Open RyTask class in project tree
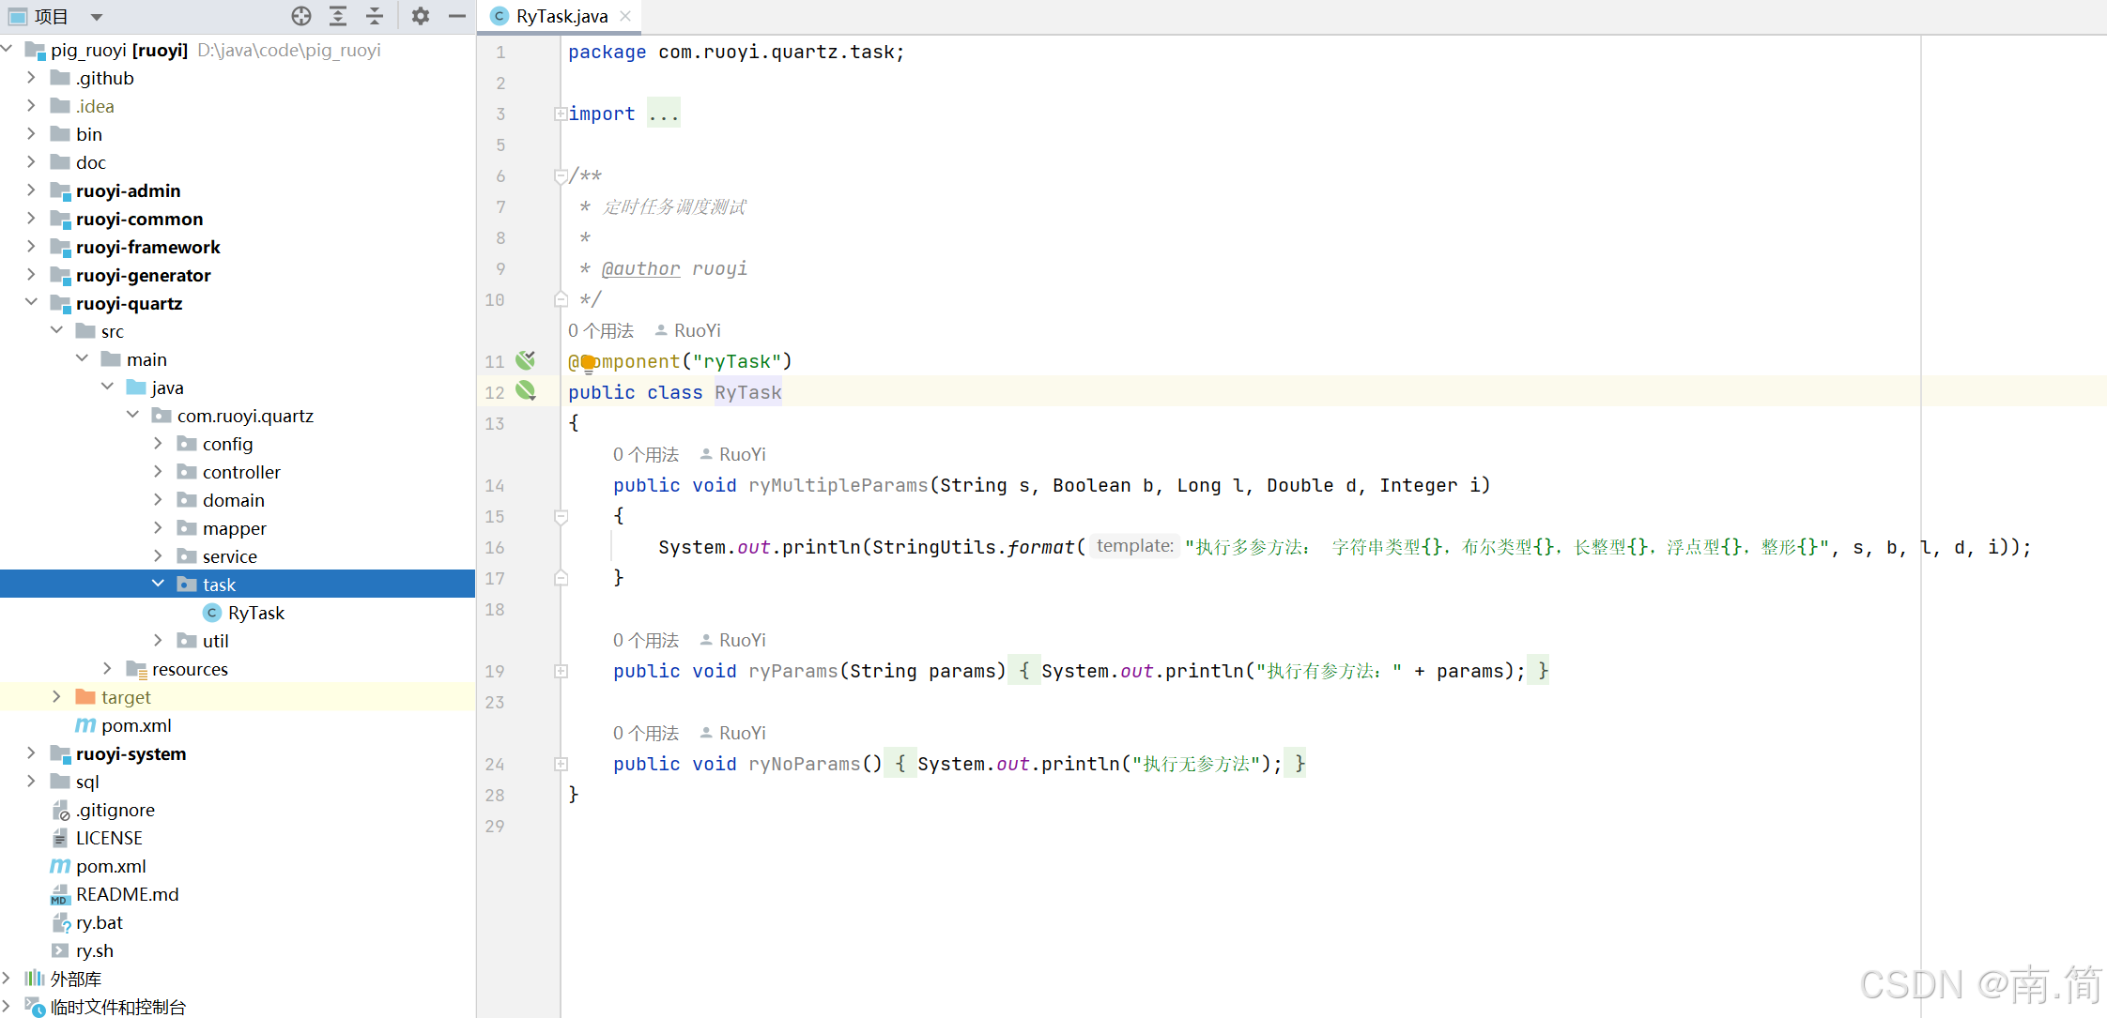The width and height of the screenshot is (2107, 1018). coord(255,613)
